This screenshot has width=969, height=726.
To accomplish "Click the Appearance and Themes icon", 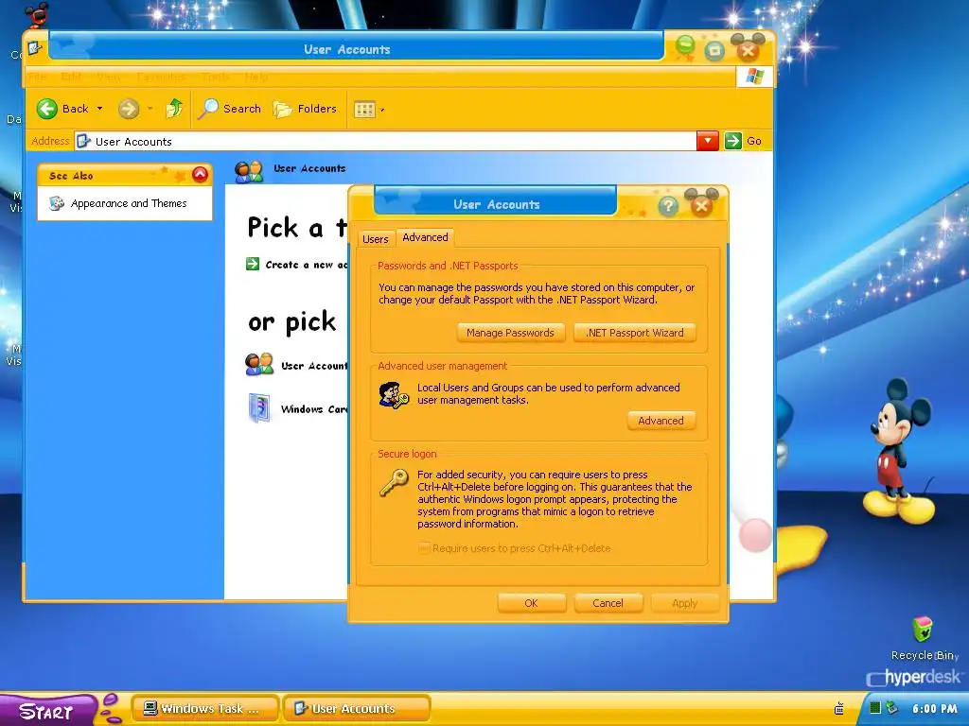I will [56, 203].
